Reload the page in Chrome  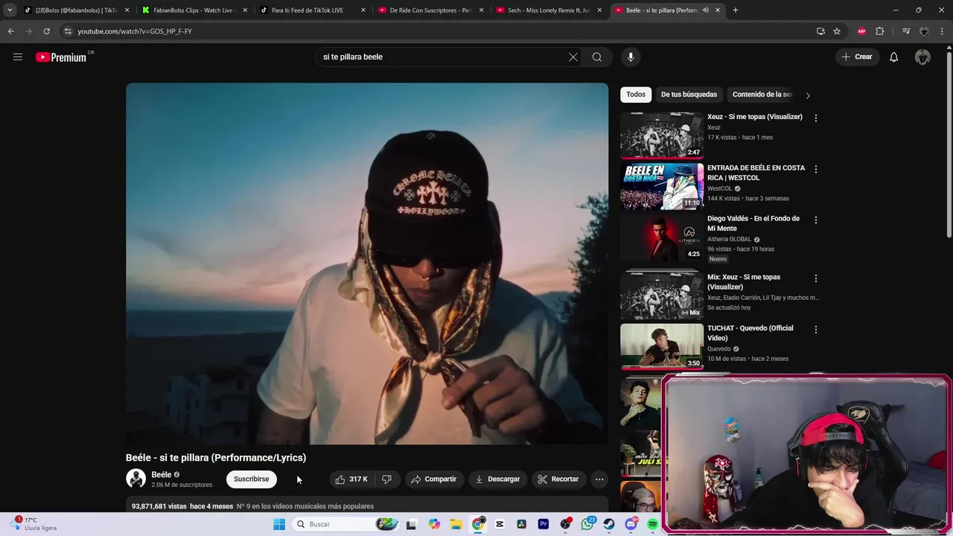point(46,31)
